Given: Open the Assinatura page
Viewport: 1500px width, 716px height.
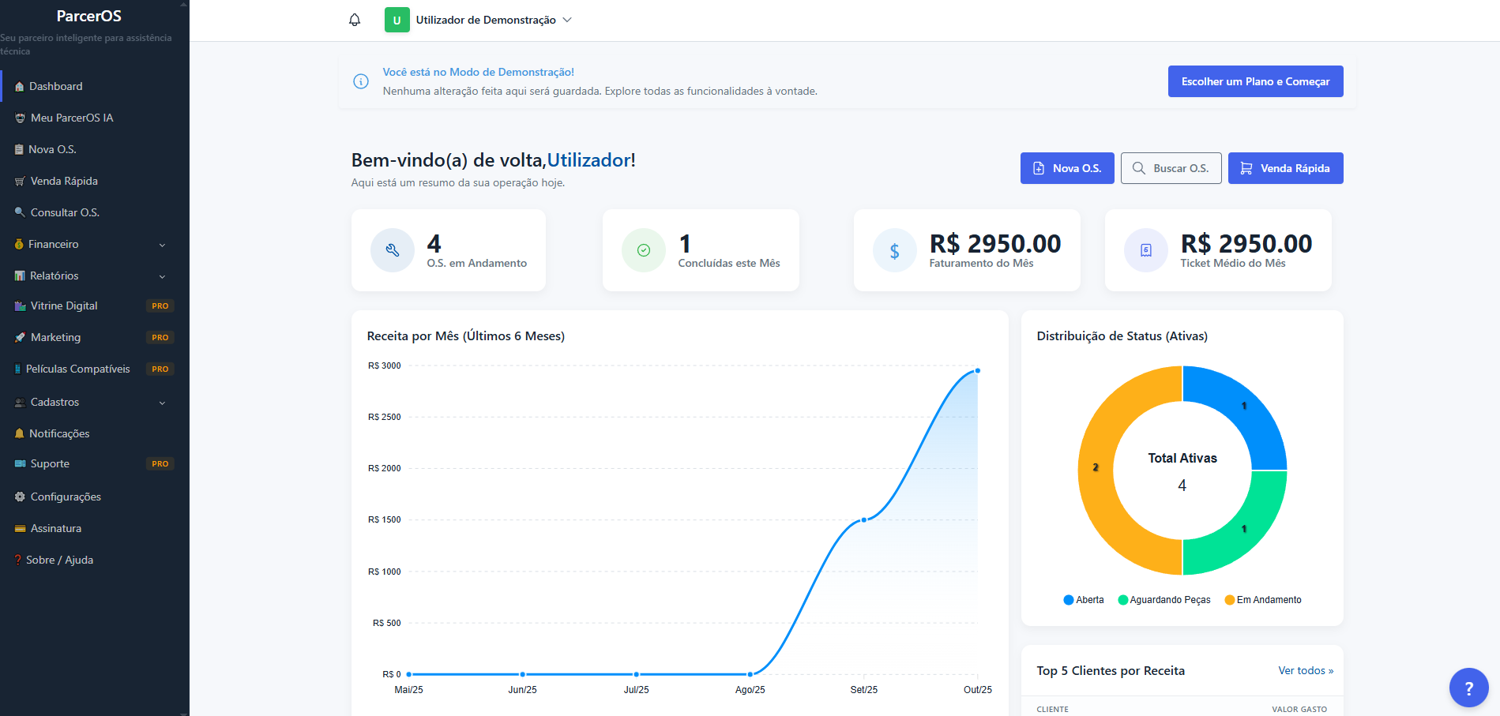Looking at the screenshot, I should pos(55,528).
